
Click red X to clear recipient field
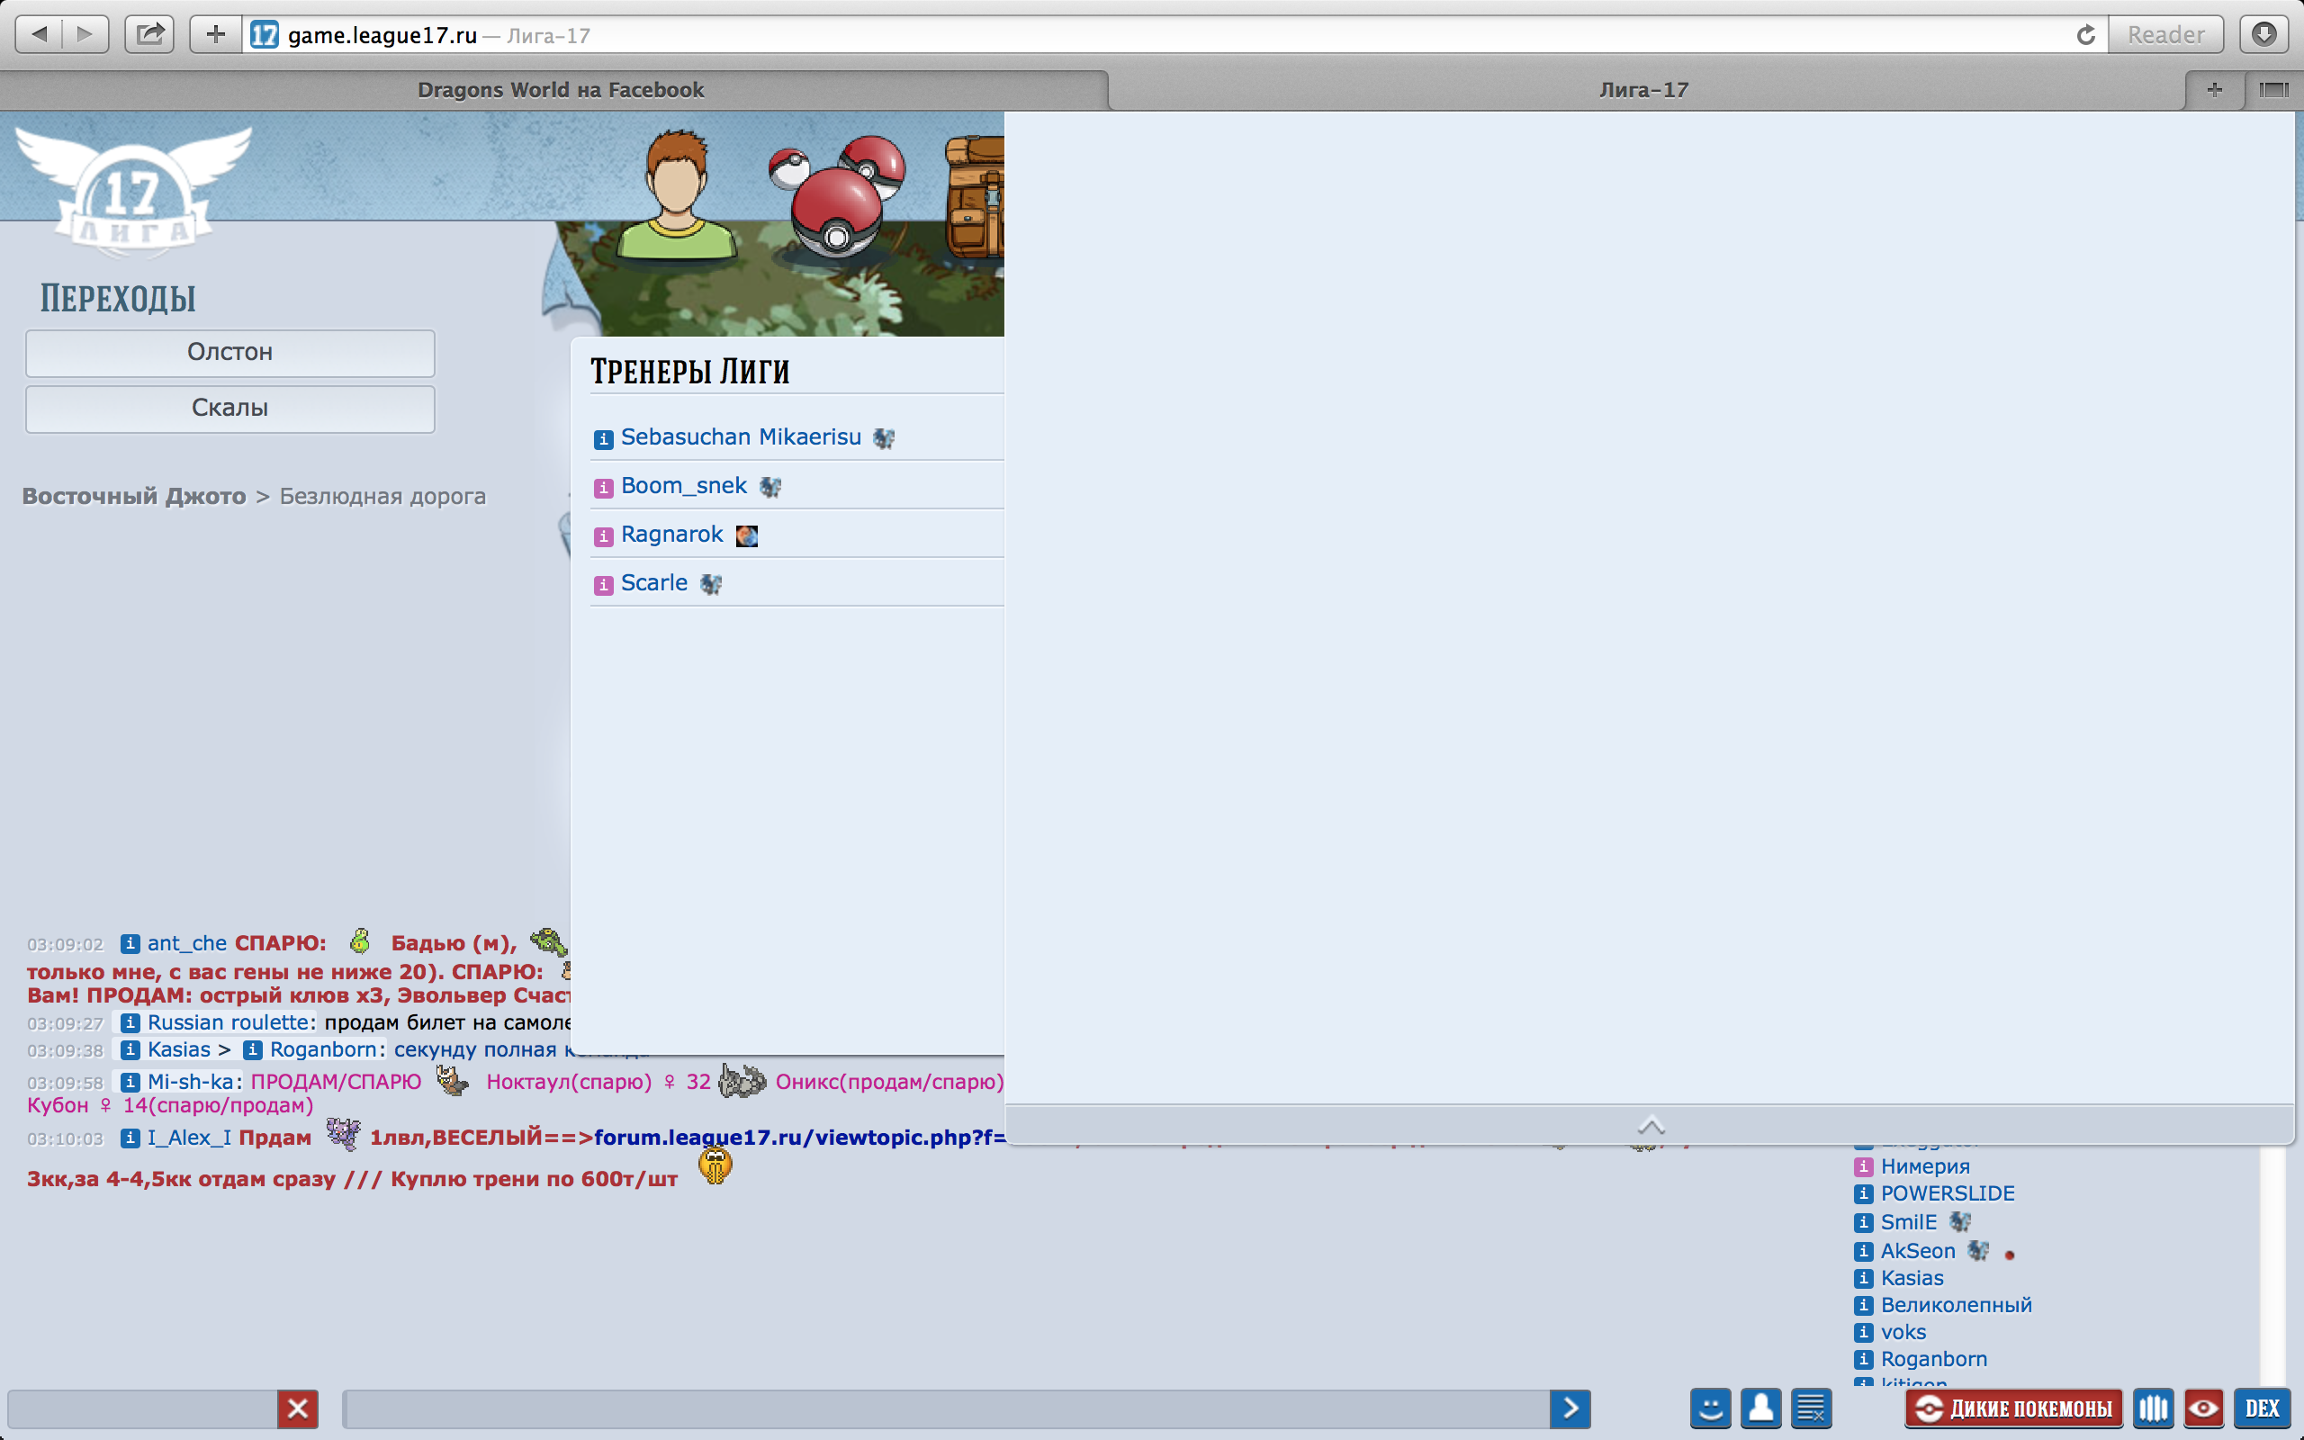tap(297, 1408)
